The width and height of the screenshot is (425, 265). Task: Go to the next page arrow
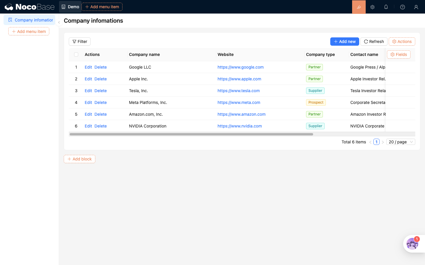(x=383, y=142)
